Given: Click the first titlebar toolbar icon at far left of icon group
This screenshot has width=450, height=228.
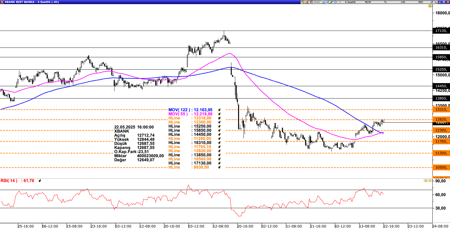Looking at the screenshot, I should 303,2.
